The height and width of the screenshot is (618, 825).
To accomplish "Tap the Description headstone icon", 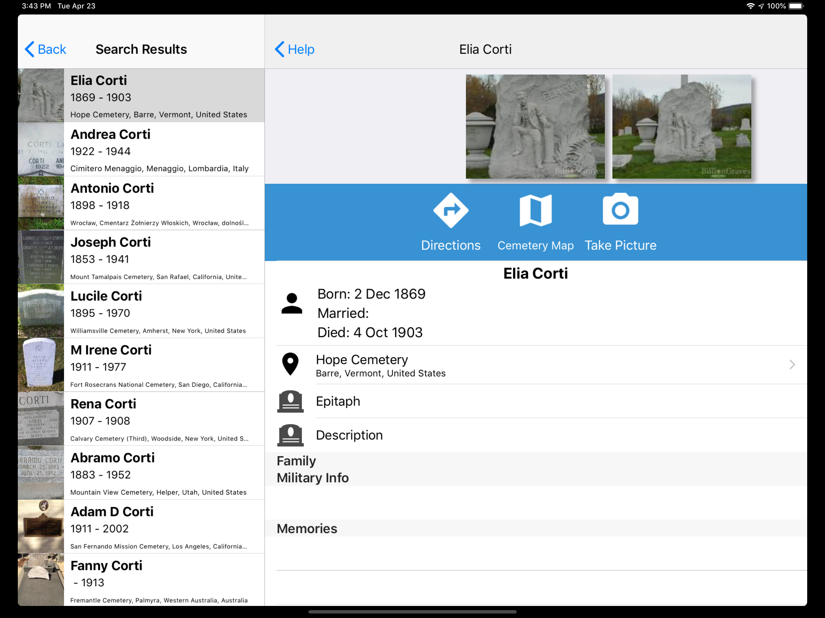I will click(290, 435).
